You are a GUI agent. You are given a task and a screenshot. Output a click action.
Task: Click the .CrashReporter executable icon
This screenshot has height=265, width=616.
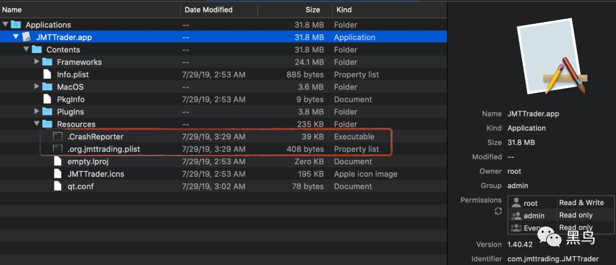pyautogui.click(x=58, y=137)
